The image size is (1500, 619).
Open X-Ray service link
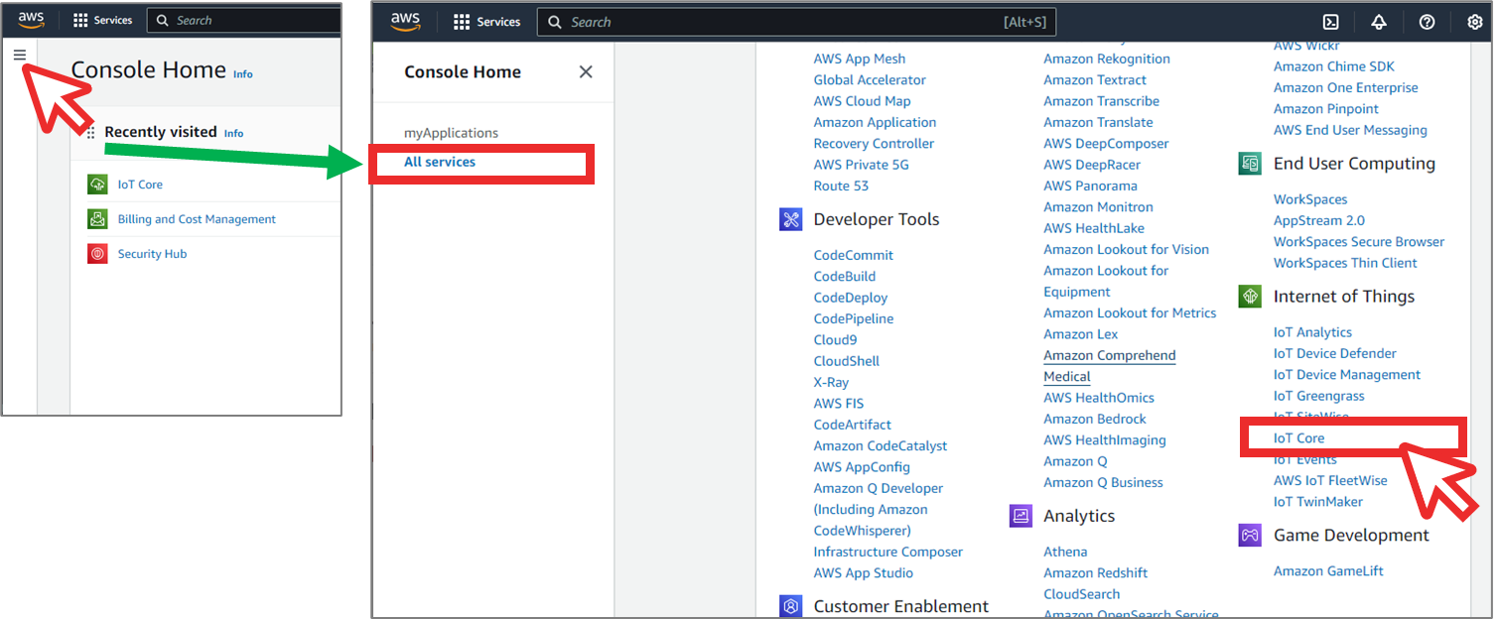click(x=831, y=382)
